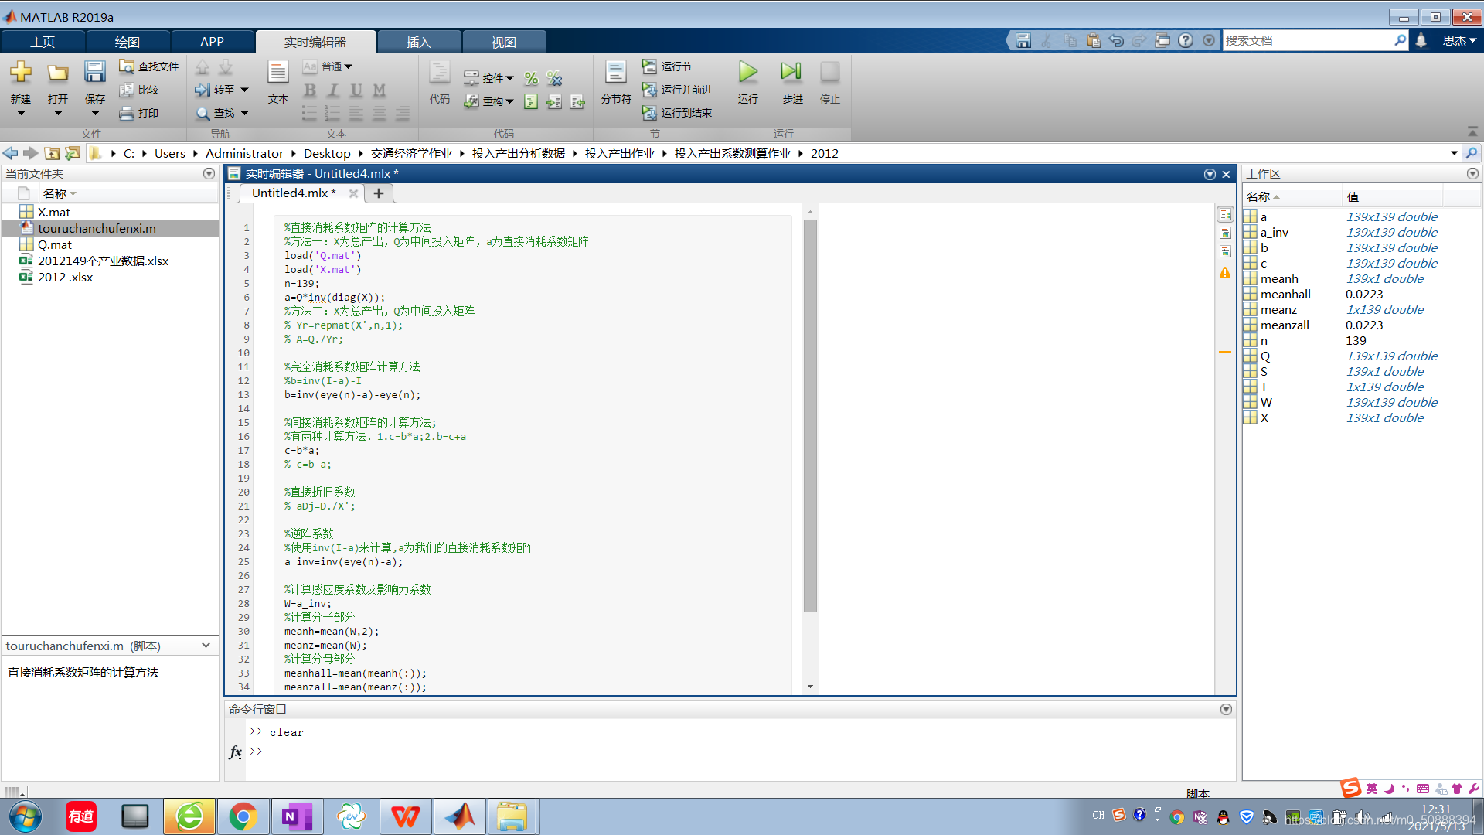1484x835 pixels.
Task: Click the green Run button
Action: 747,73
